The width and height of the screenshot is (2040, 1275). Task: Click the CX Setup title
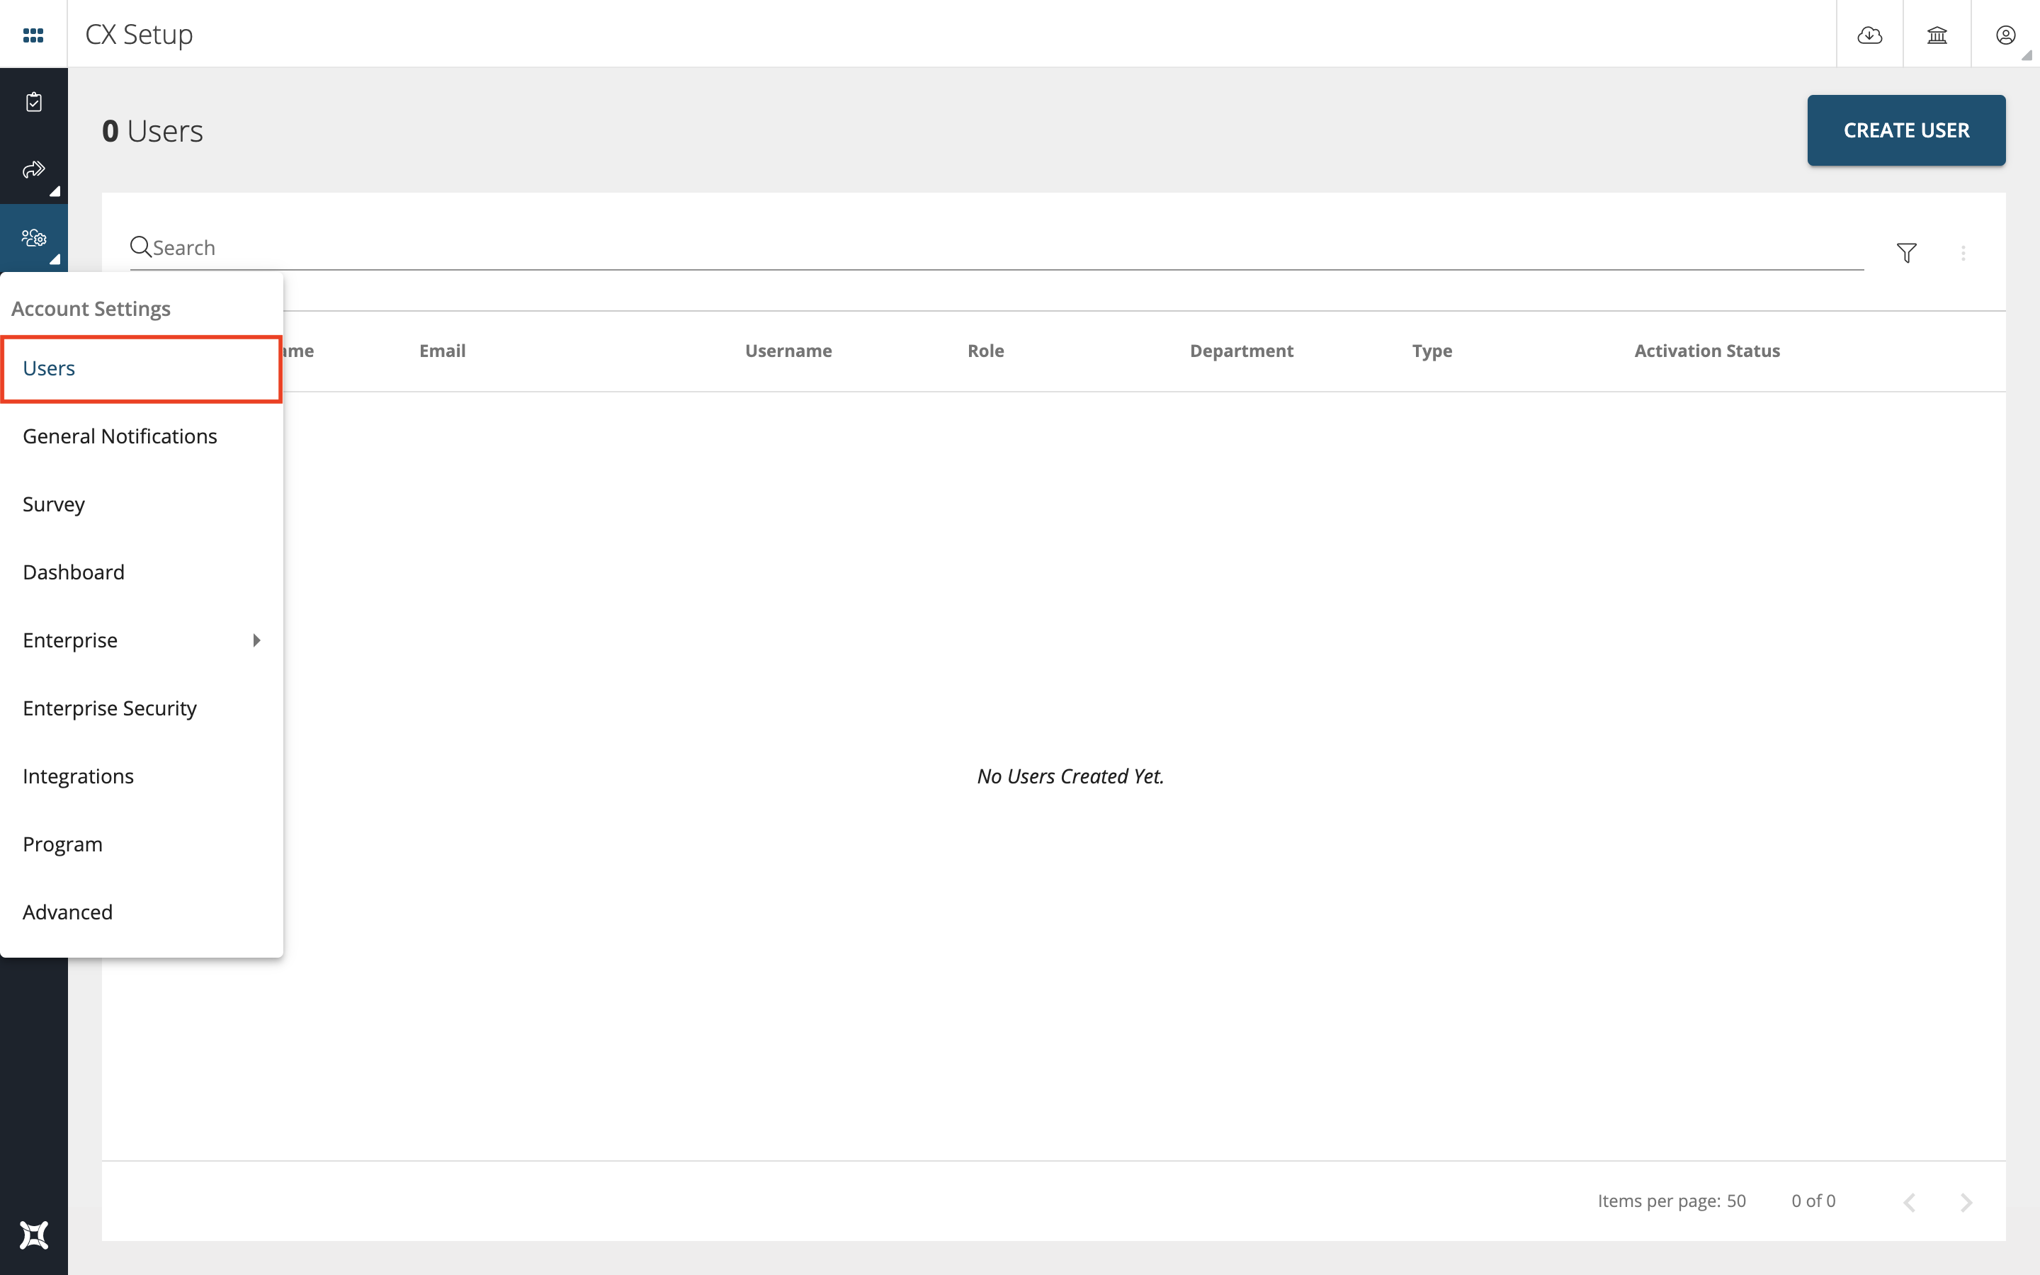pos(139,34)
